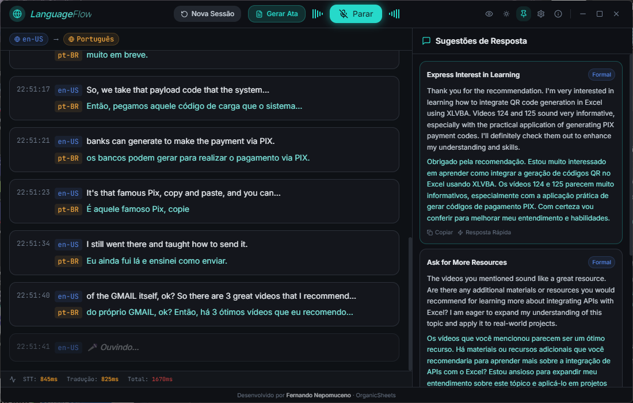Screen dimensions: 633x403
Task: Click the OrganicSheets footer text
Action: point(375,396)
